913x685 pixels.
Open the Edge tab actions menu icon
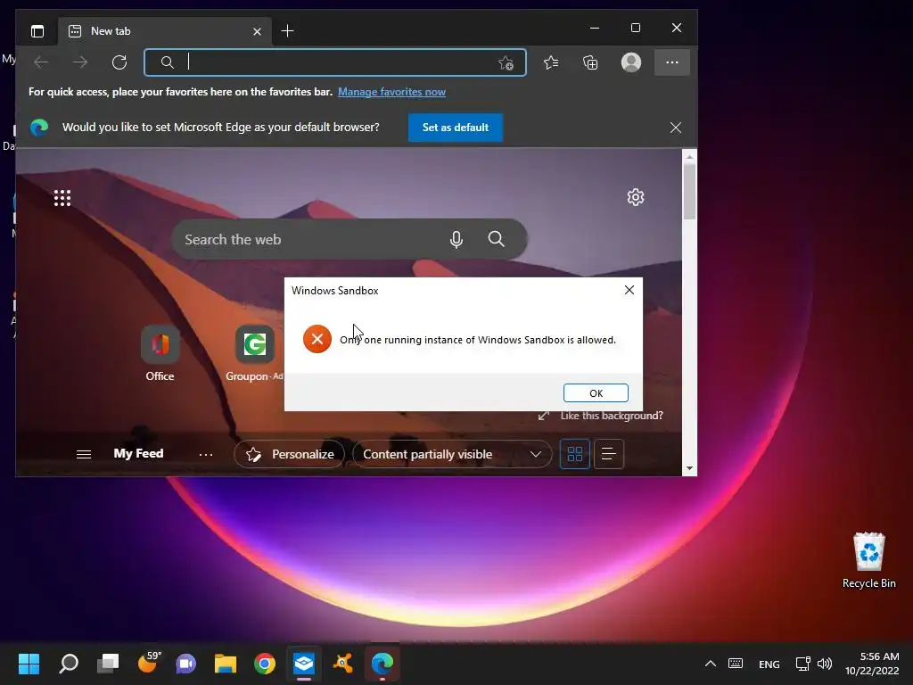click(37, 31)
